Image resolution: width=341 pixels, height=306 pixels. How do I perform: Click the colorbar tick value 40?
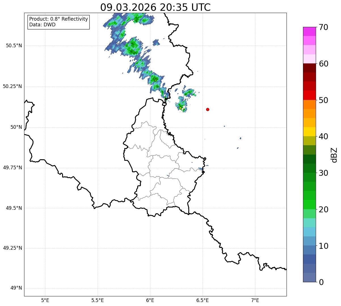[x=323, y=136]
